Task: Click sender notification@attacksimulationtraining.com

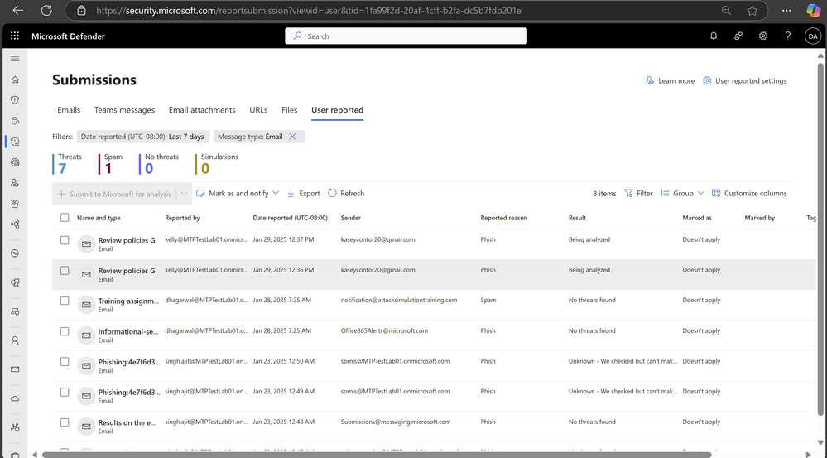Action: pos(399,301)
